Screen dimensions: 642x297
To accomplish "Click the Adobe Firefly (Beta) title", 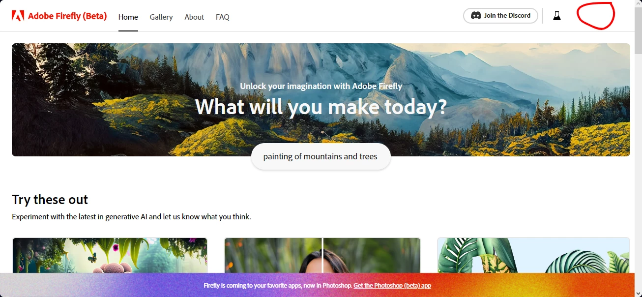I will [67, 16].
